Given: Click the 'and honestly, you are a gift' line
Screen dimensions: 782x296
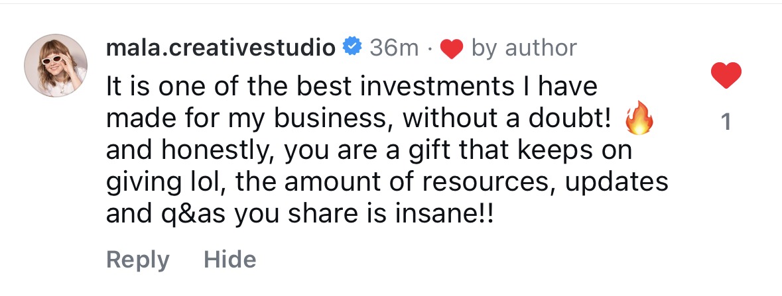Looking at the screenshot, I should pos(265,151).
